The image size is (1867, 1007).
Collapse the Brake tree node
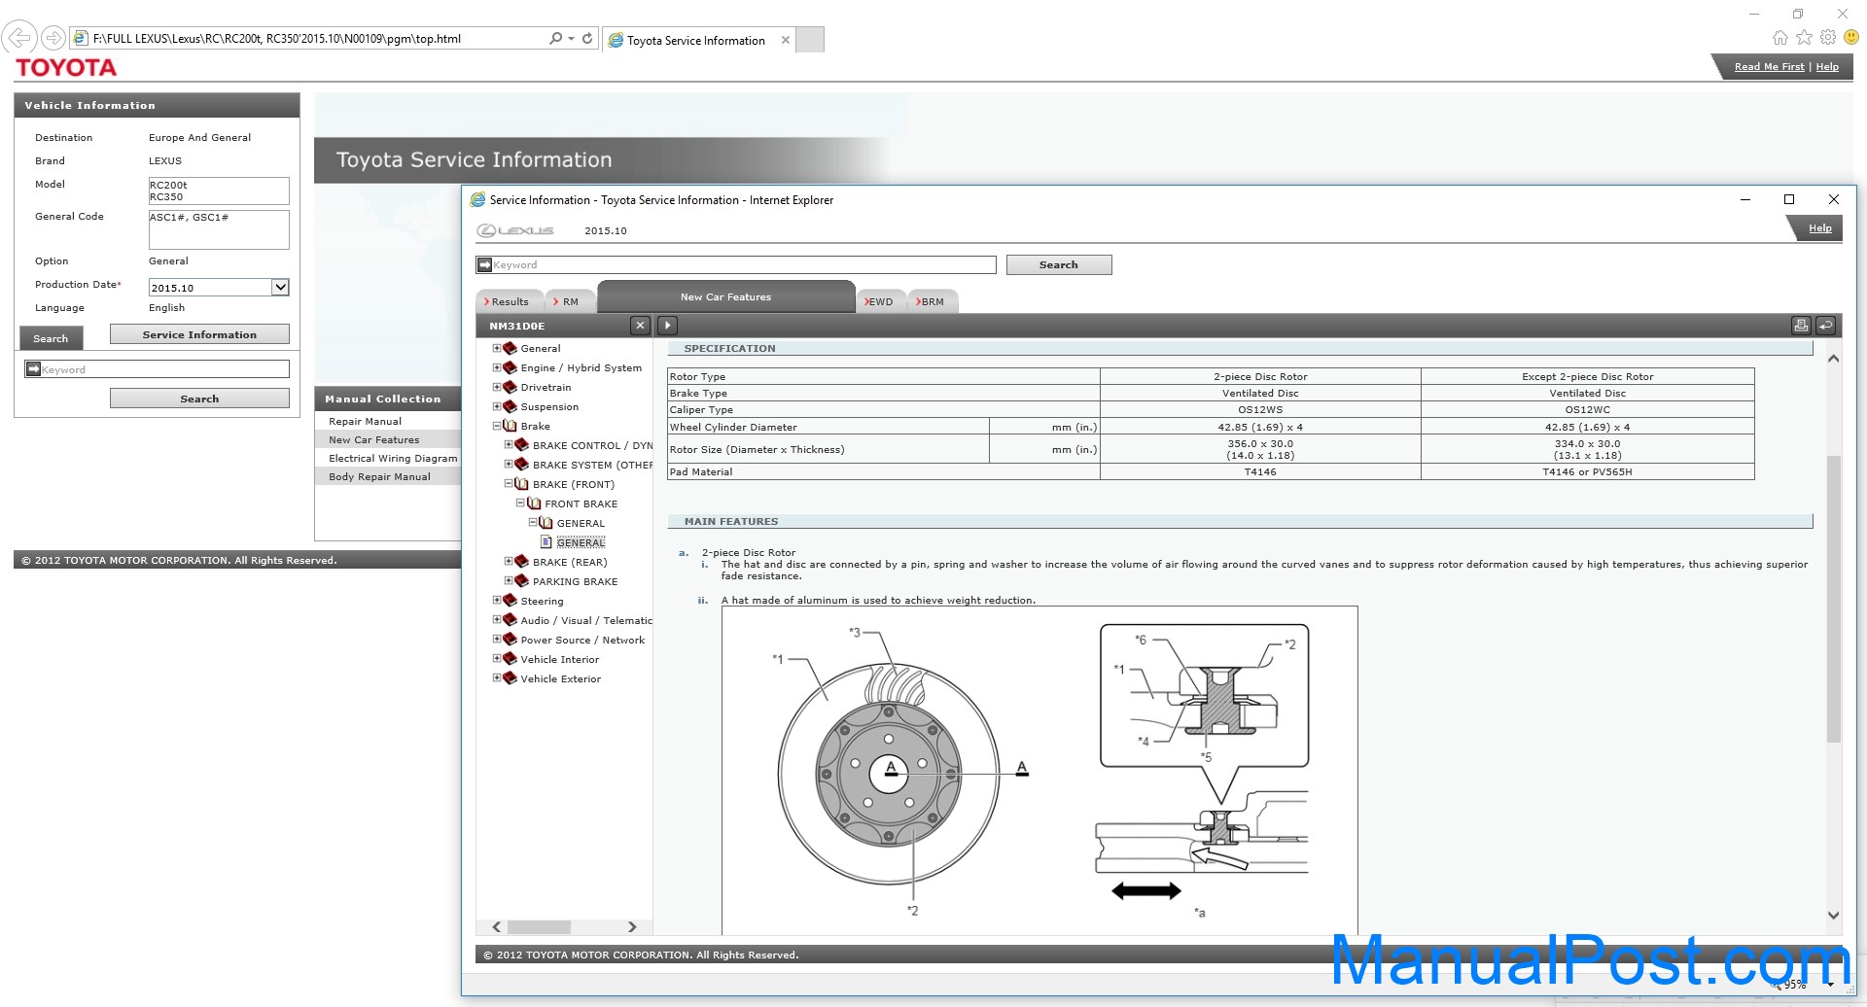coord(497,426)
